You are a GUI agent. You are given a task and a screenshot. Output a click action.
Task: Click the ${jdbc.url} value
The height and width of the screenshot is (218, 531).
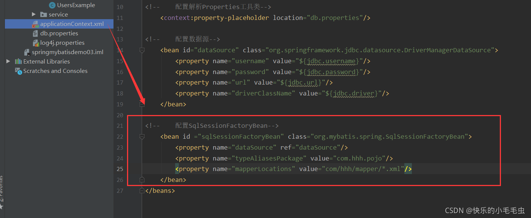coord(301,82)
